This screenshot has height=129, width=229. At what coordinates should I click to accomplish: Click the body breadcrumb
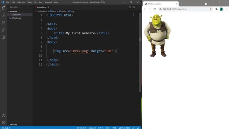64,11
